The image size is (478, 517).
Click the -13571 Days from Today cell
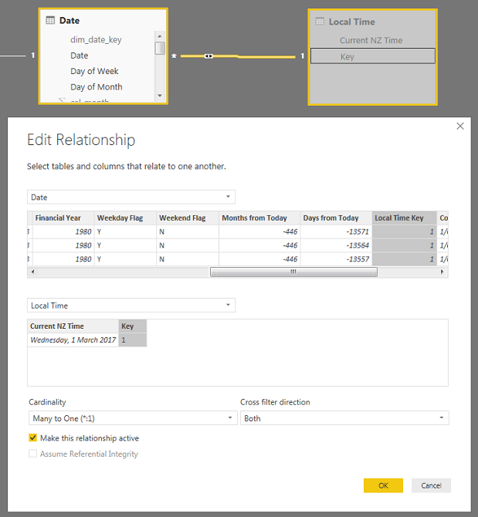(x=337, y=231)
